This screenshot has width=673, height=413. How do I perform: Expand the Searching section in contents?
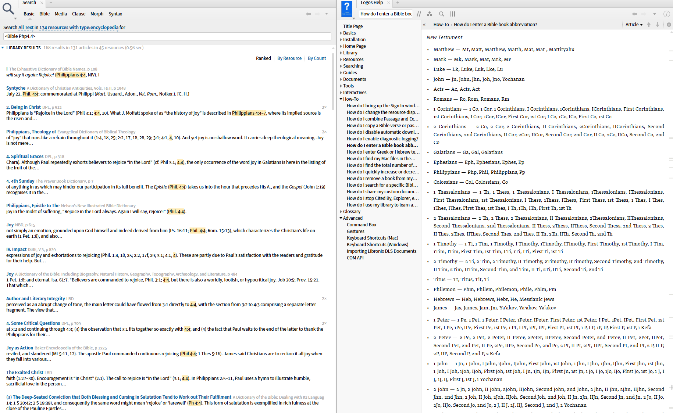coord(341,66)
